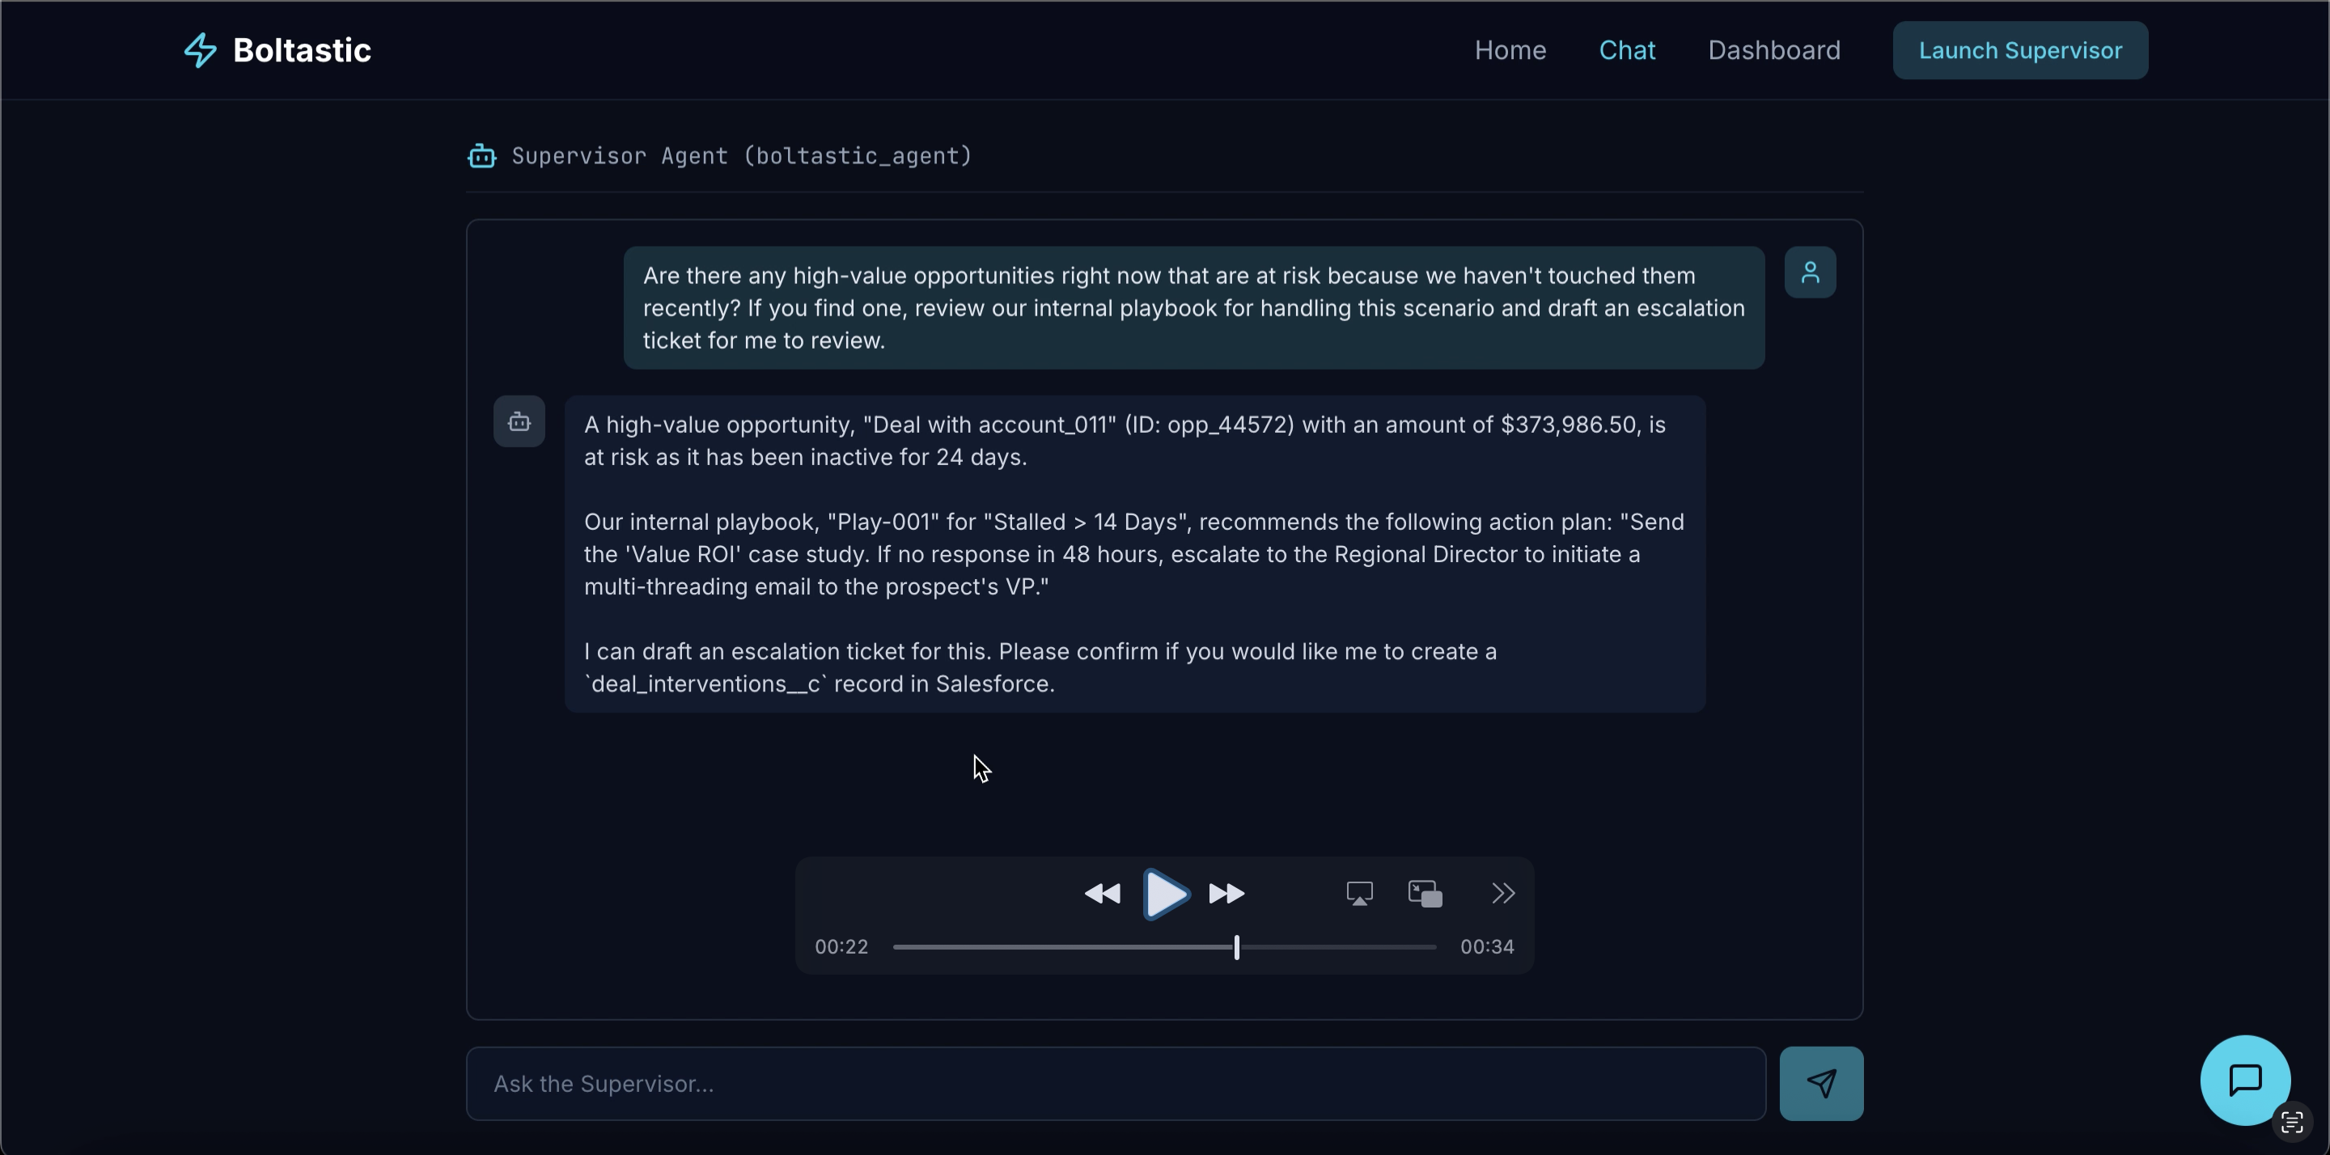Viewport: 2330px width, 1155px height.
Task: Open the floating chat bubble widget
Action: point(2244,1080)
